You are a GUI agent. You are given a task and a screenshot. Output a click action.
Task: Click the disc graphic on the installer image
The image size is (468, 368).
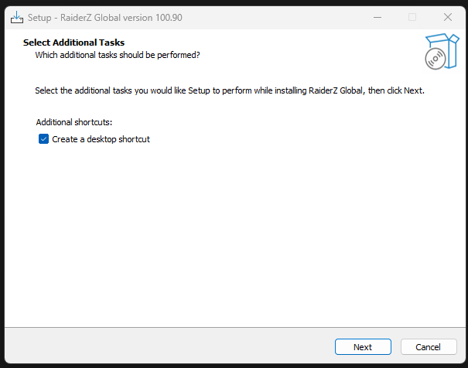(436, 59)
